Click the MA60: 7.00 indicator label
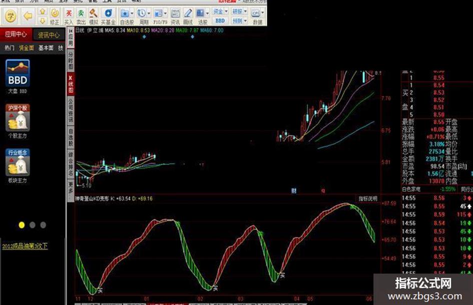This screenshot has height=305, width=473. click(212, 30)
